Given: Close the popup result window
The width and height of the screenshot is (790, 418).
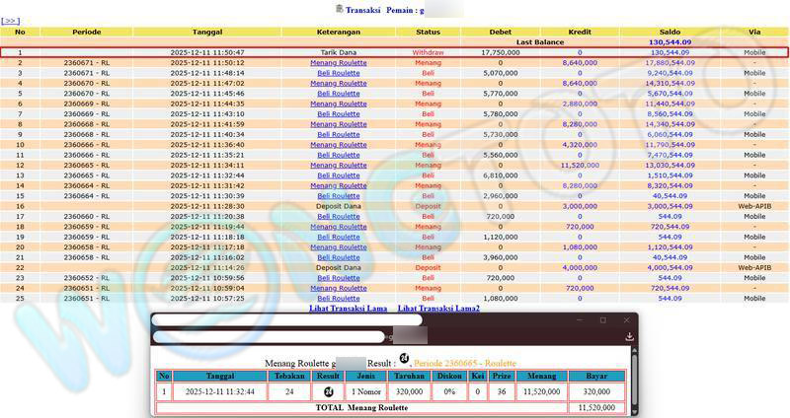Looking at the screenshot, I should (626, 320).
